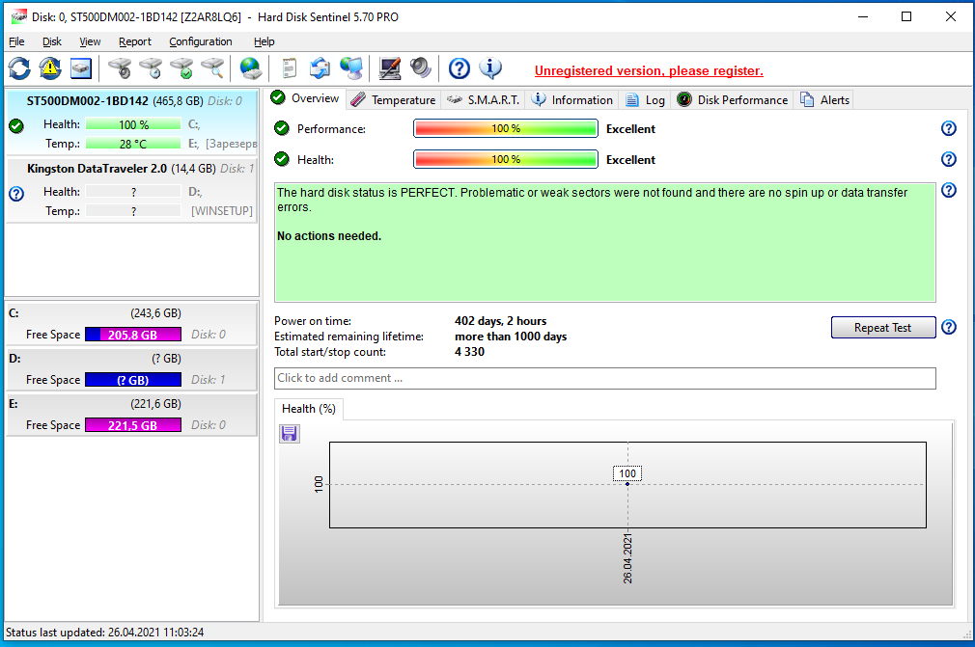Click the disk with magnifier icon
Screen dimensions: 975x647
[211, 68]
